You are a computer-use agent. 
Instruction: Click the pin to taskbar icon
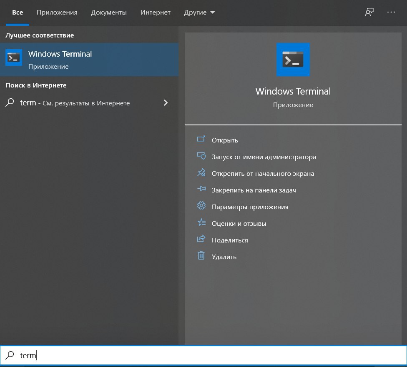[x=201, y=189]
